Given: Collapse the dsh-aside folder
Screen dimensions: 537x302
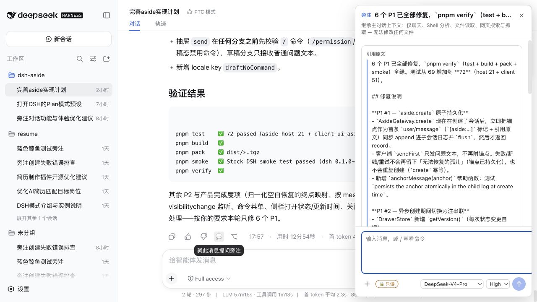Looking at the screenshot, I should (x=59, y=75).
